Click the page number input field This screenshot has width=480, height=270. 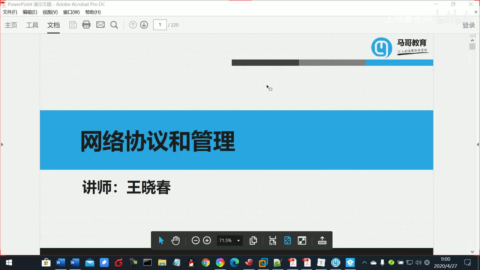point(160,25)
